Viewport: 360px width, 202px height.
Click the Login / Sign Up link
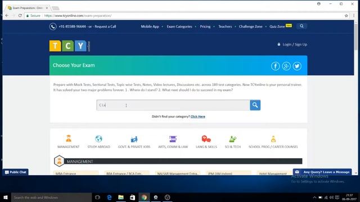(295, 44)
